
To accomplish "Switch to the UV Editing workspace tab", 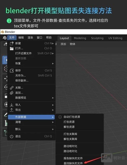I will 115,38.
